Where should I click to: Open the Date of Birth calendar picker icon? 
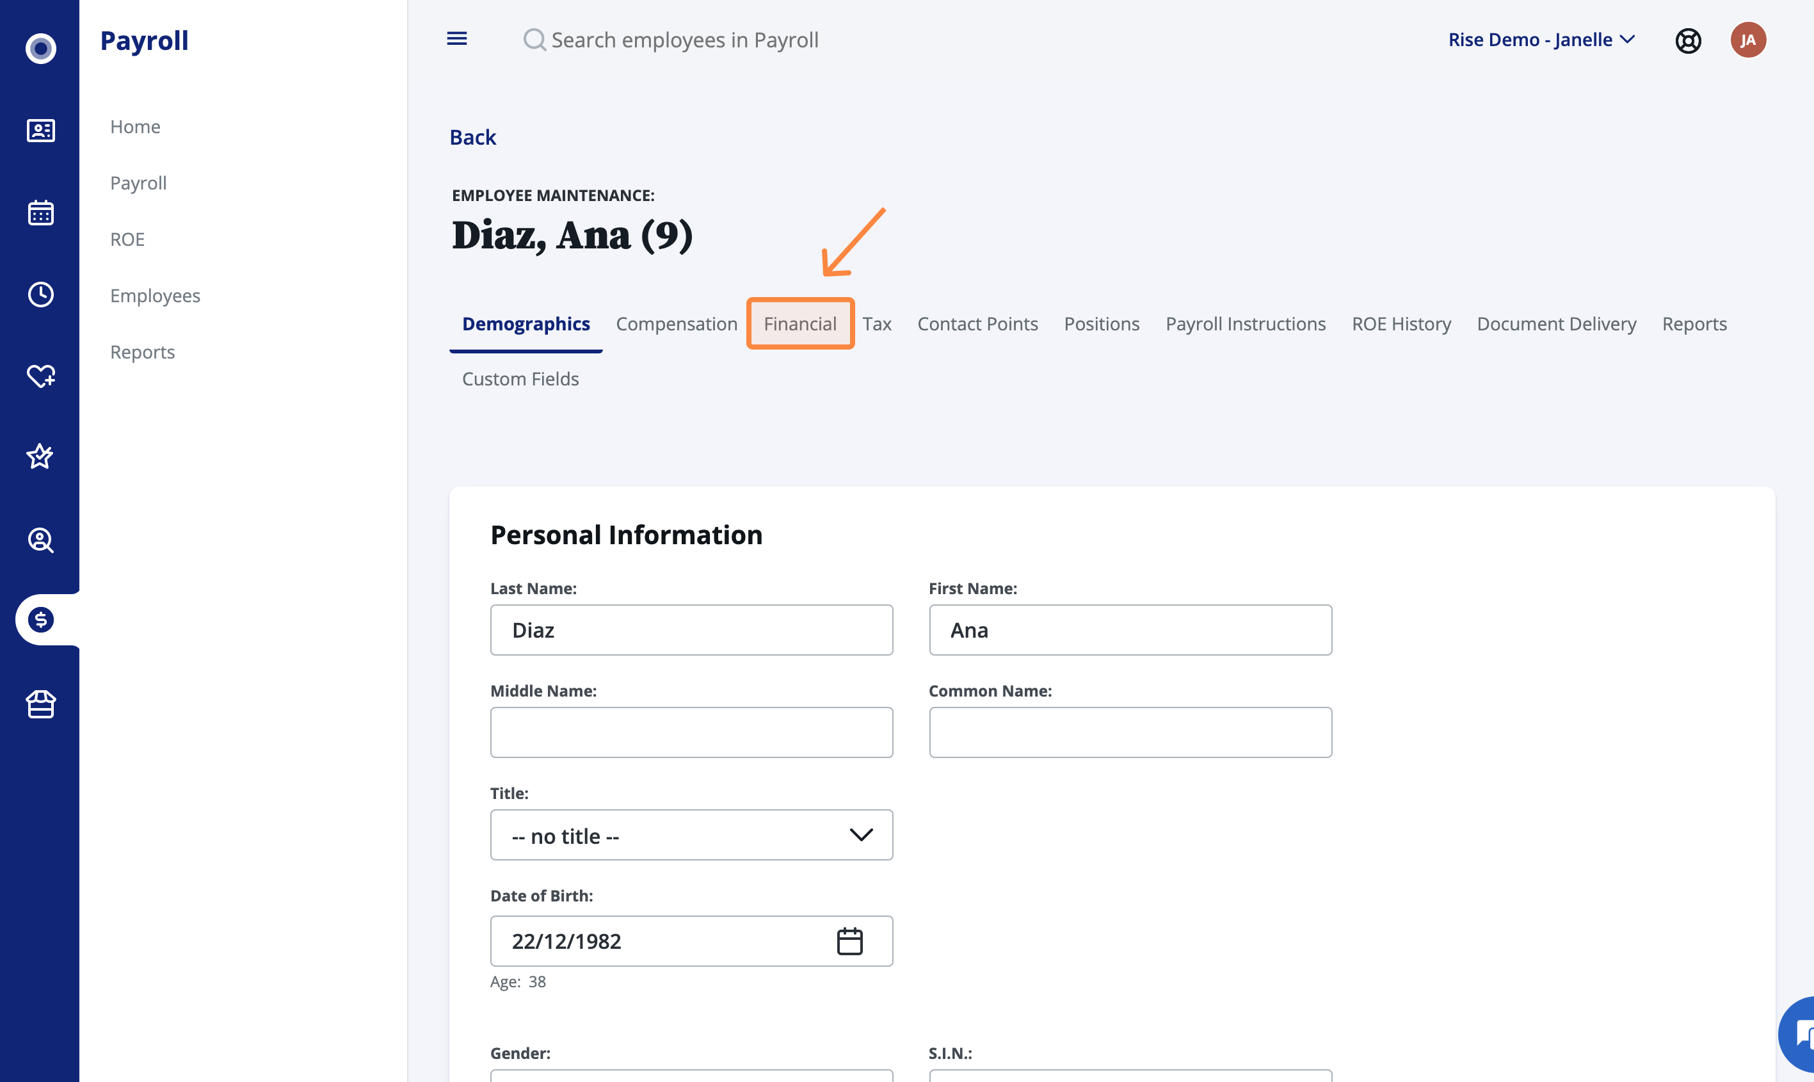(x=850, y=941)
